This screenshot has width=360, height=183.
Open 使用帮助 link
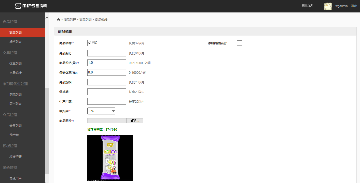[307, 5]
